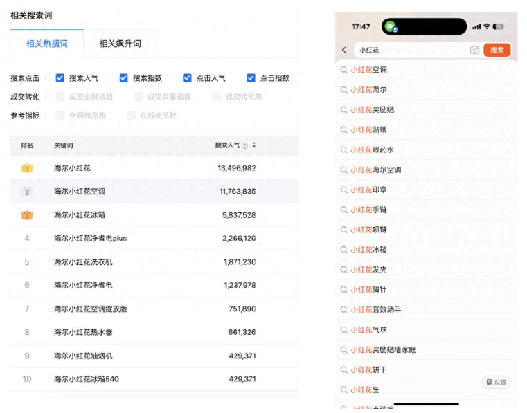This screenshot has width=527, height=413.
Task: Tap the green app indicator in Dynamic Island
Action: 391,26
